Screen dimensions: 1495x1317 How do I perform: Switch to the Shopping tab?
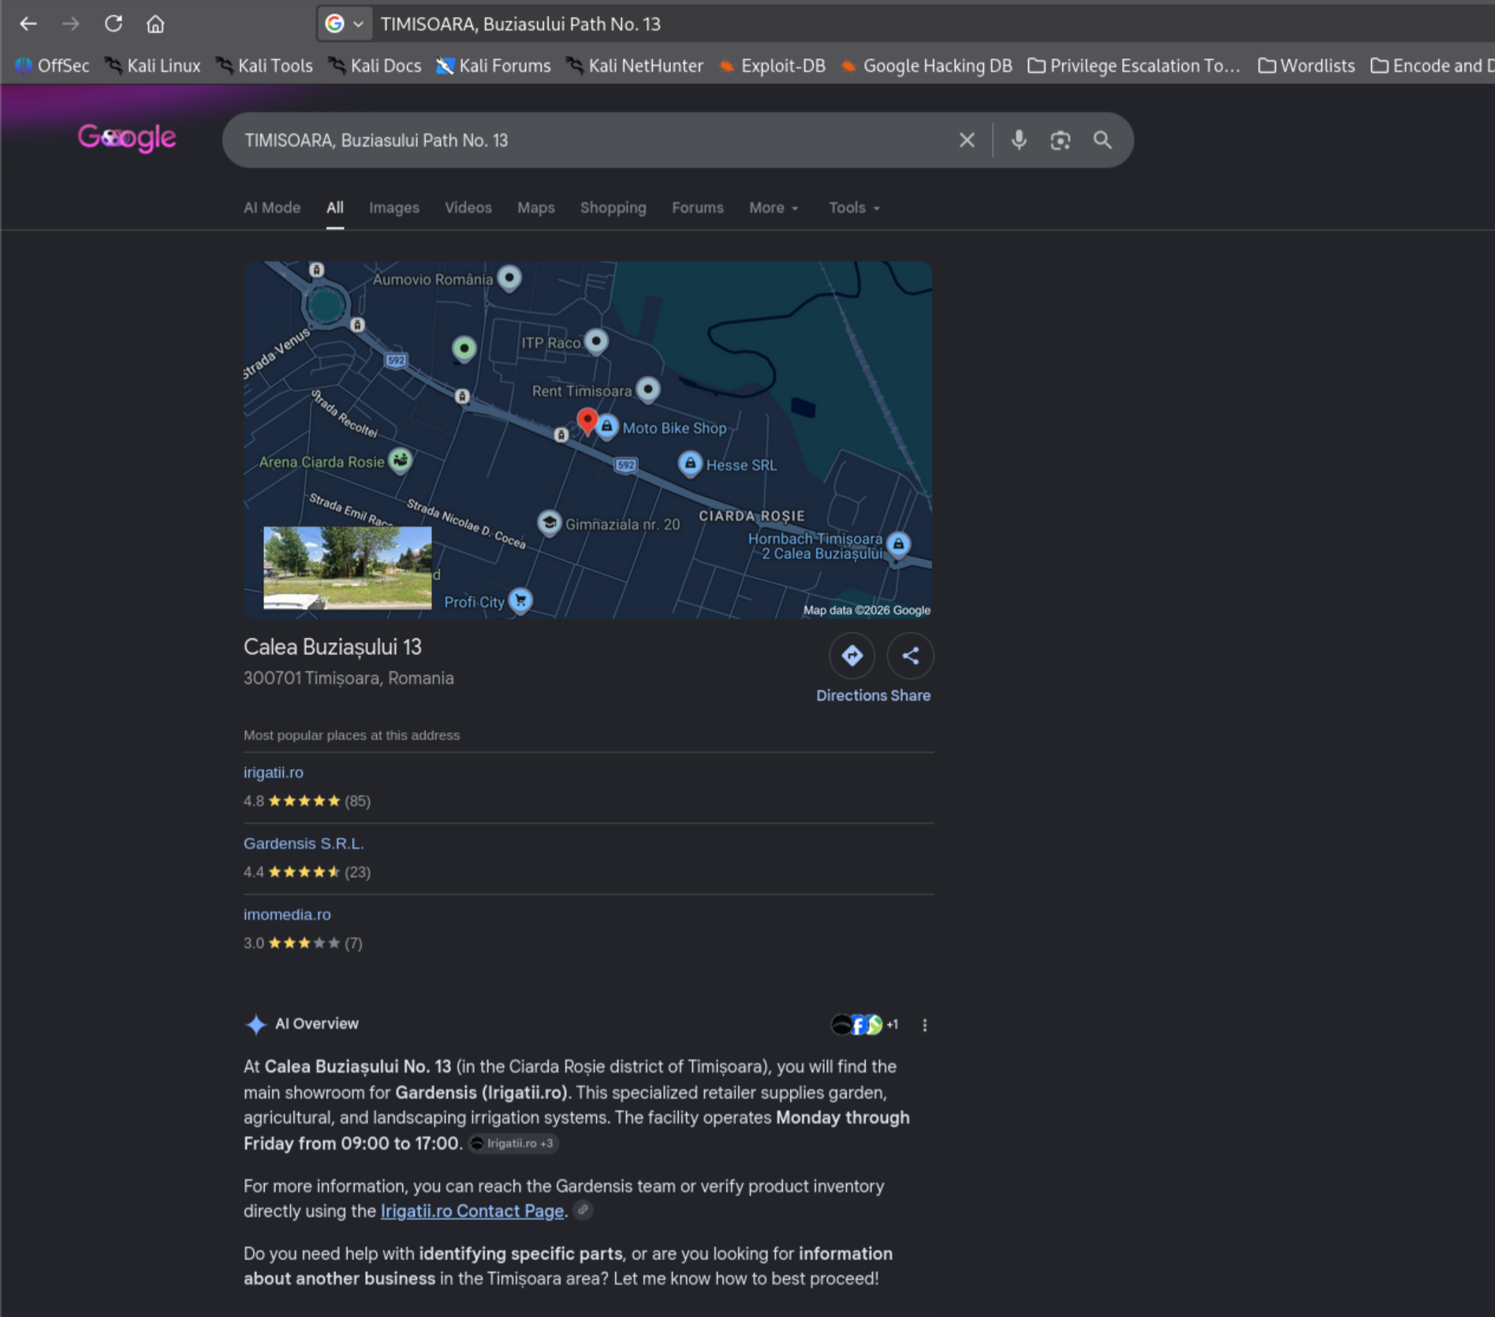(613, 207)
